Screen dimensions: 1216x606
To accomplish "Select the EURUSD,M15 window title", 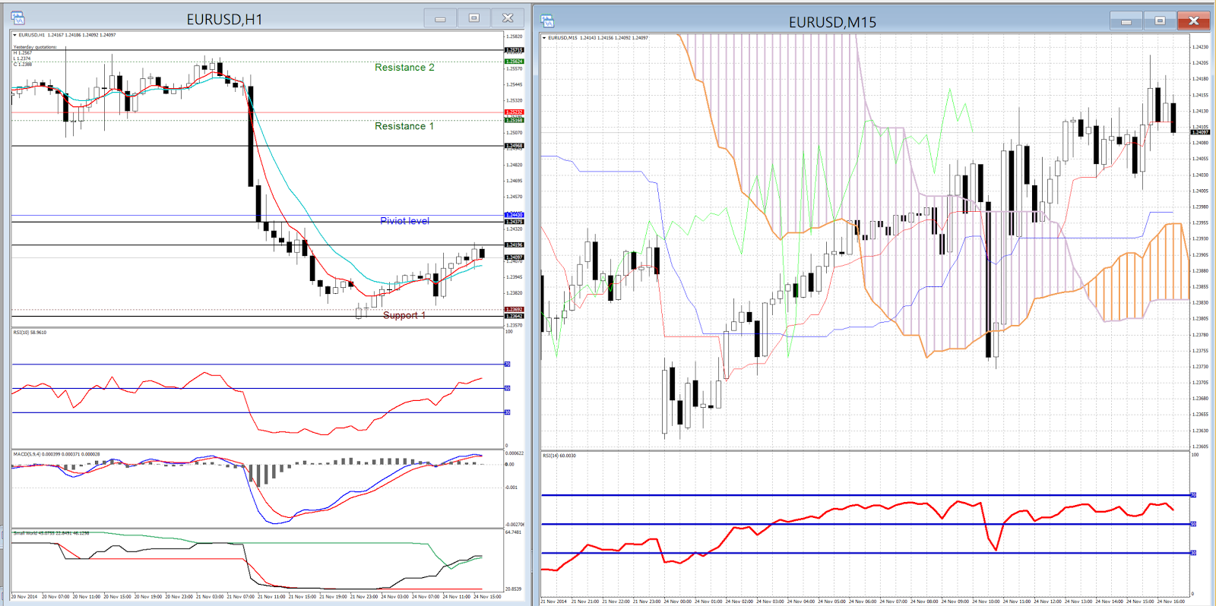I will click(832, 22).
